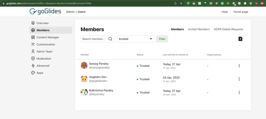Open the trusted role dropdown
This screenshot has height=119, width=266.
(136, 39)
